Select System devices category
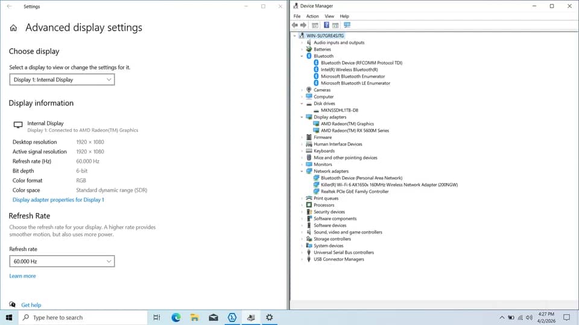579x325 pixels. [x=329, y=246]
